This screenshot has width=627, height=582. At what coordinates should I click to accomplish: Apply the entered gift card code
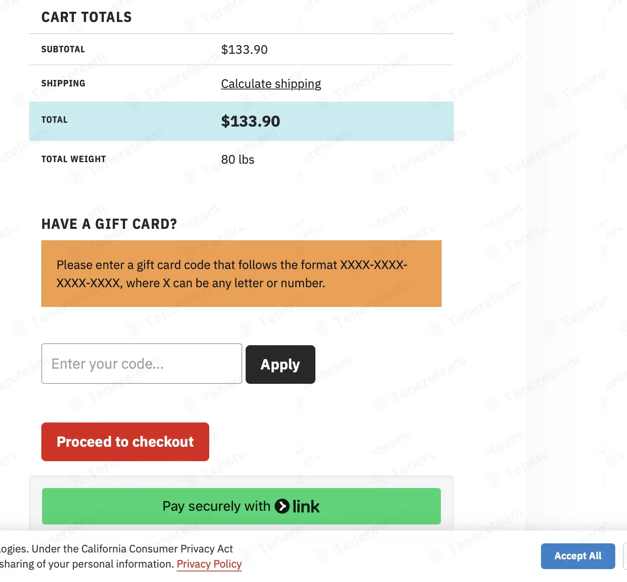pos(280,365)
